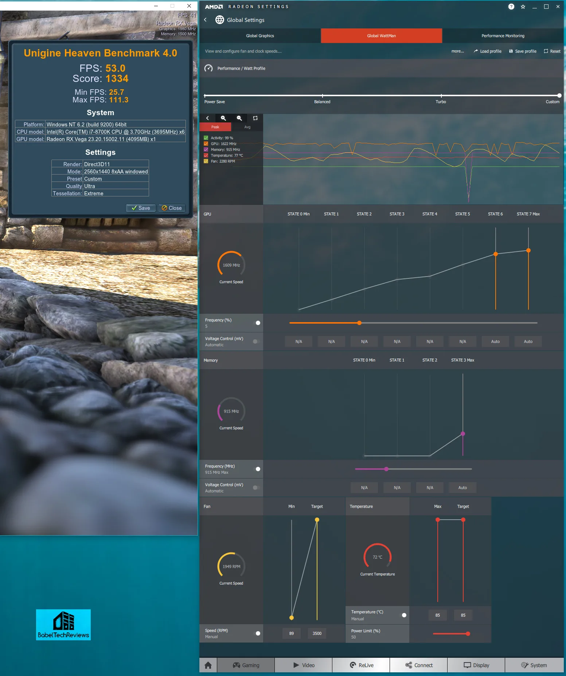Close Heaven Benchmark results dialog
This screenshot has width=566, height=676.
click(172, 208)
